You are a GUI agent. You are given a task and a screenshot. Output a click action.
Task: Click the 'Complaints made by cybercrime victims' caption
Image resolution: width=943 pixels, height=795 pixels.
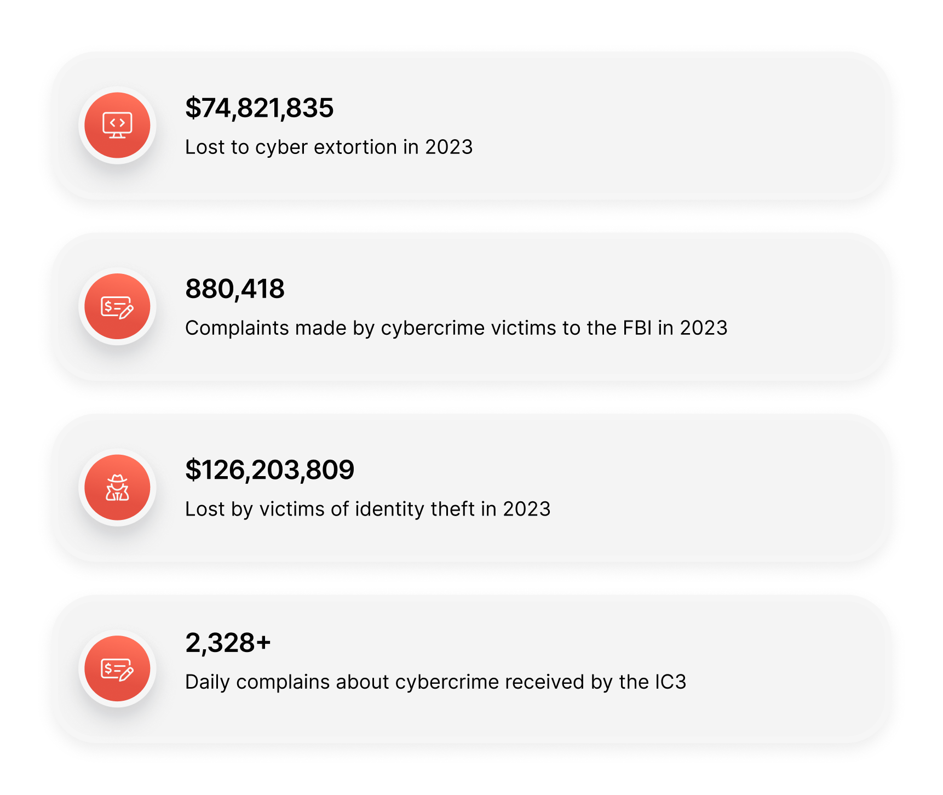coord(456,328)
